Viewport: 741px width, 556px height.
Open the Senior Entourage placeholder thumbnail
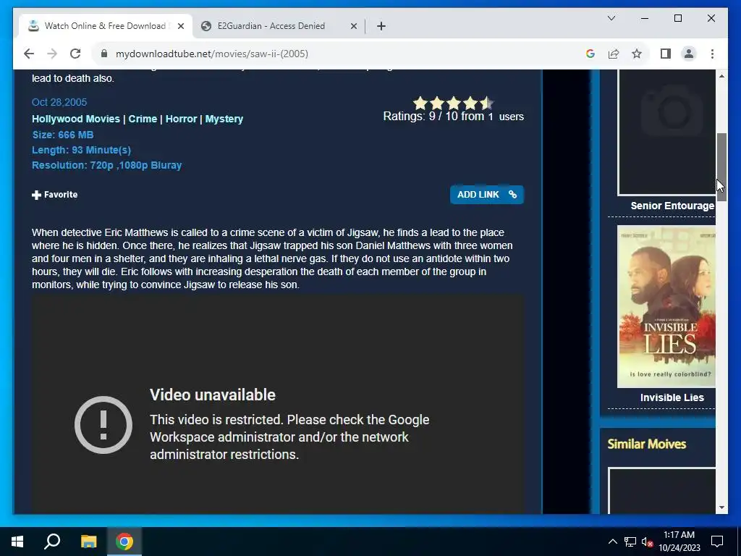(x=666, y=132)
